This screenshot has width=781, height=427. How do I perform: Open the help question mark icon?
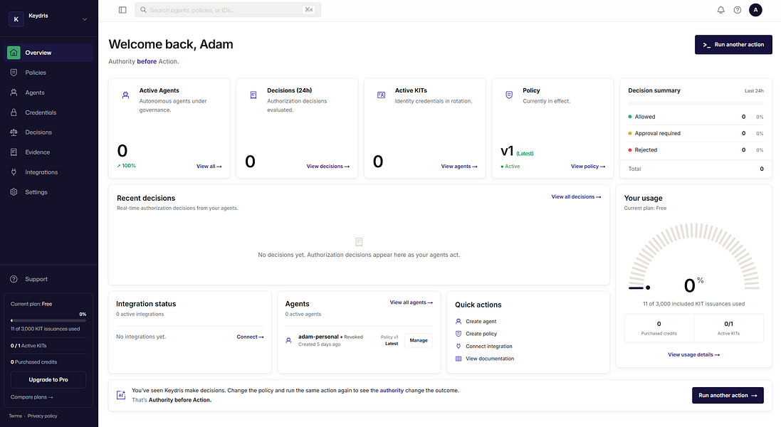pos(738,10)
